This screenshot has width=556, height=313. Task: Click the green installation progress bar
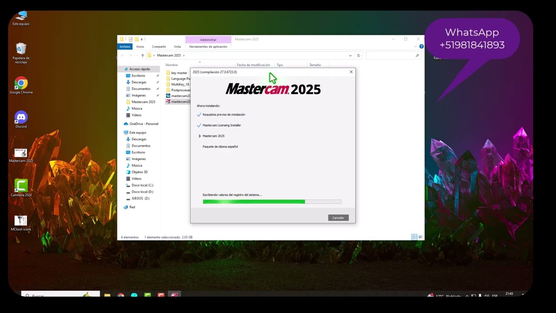coord(272,202)
